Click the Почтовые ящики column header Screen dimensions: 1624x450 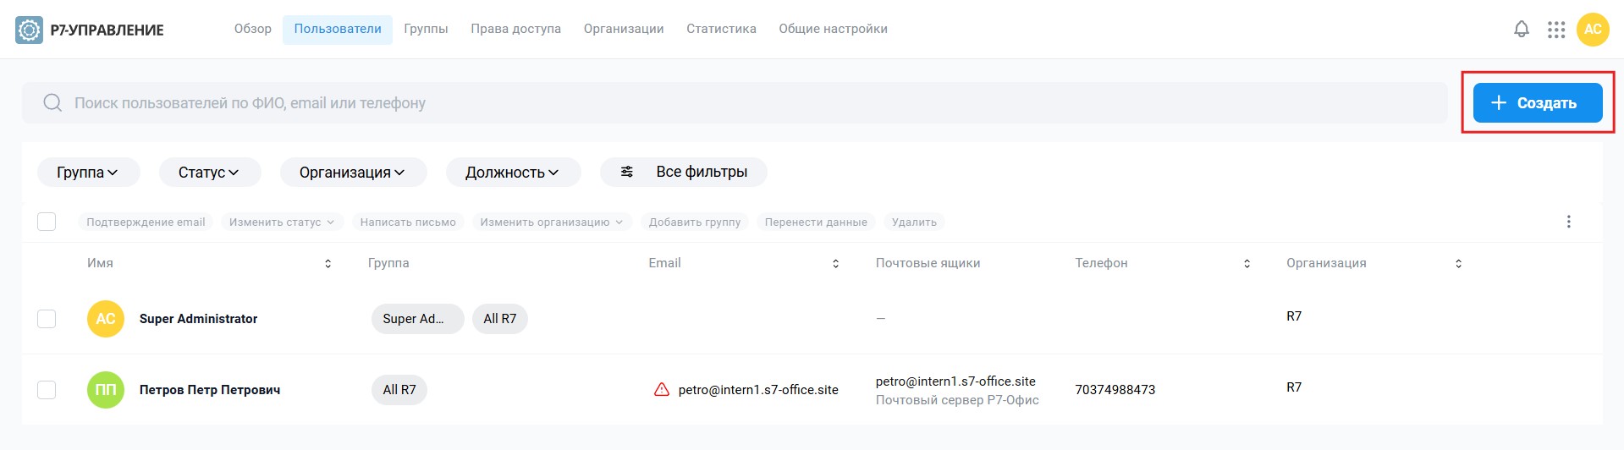928,263
